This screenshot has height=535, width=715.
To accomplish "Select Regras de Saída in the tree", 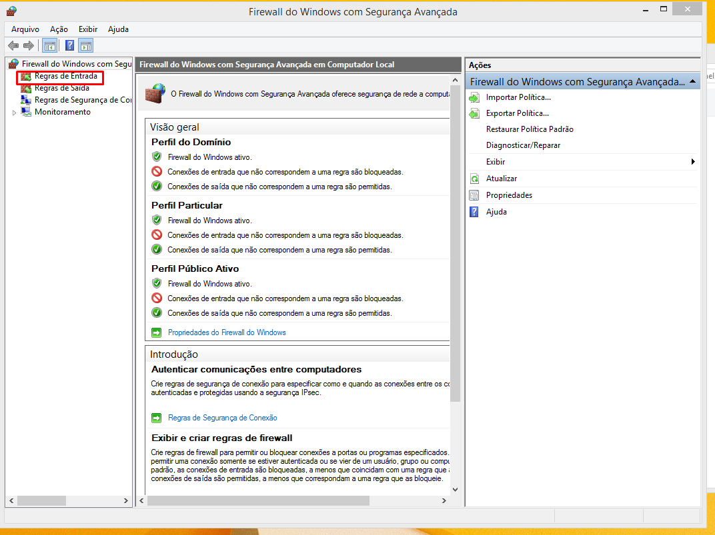I will (x=62, y=88).
